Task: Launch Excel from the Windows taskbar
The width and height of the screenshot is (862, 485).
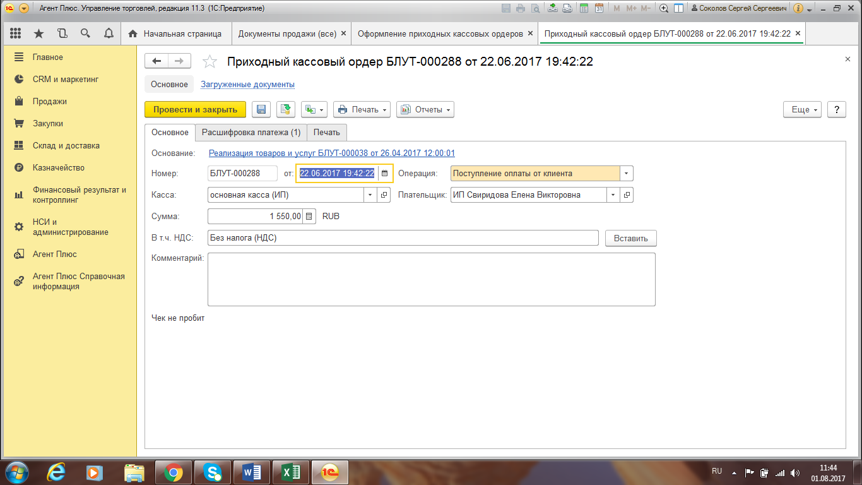Action: click(x=291, y=472)
